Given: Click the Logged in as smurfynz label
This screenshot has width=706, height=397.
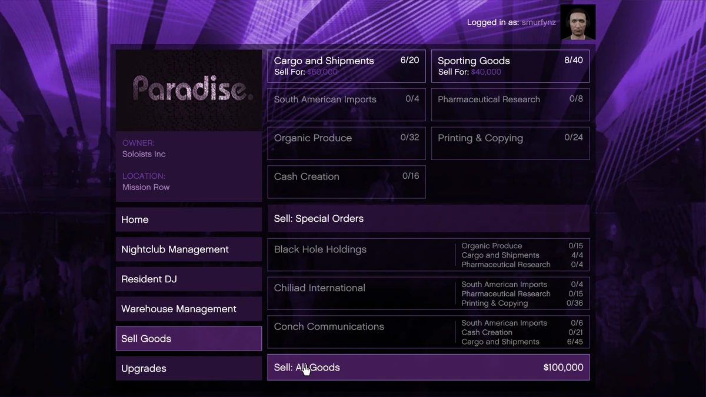Looking at the screenshot, I should 511,22.
